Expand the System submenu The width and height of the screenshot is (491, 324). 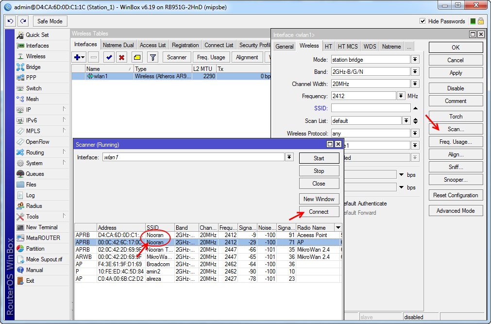click(x=64, y=163)
